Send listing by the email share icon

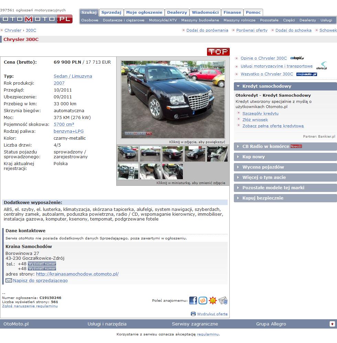point(223,301)
